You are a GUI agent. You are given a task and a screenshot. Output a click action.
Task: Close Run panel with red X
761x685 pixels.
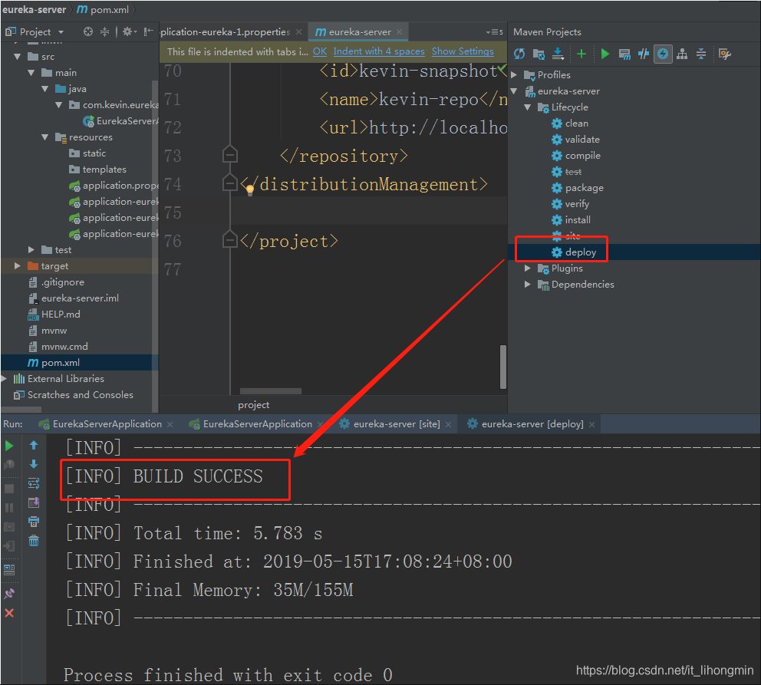pos(8,613)
